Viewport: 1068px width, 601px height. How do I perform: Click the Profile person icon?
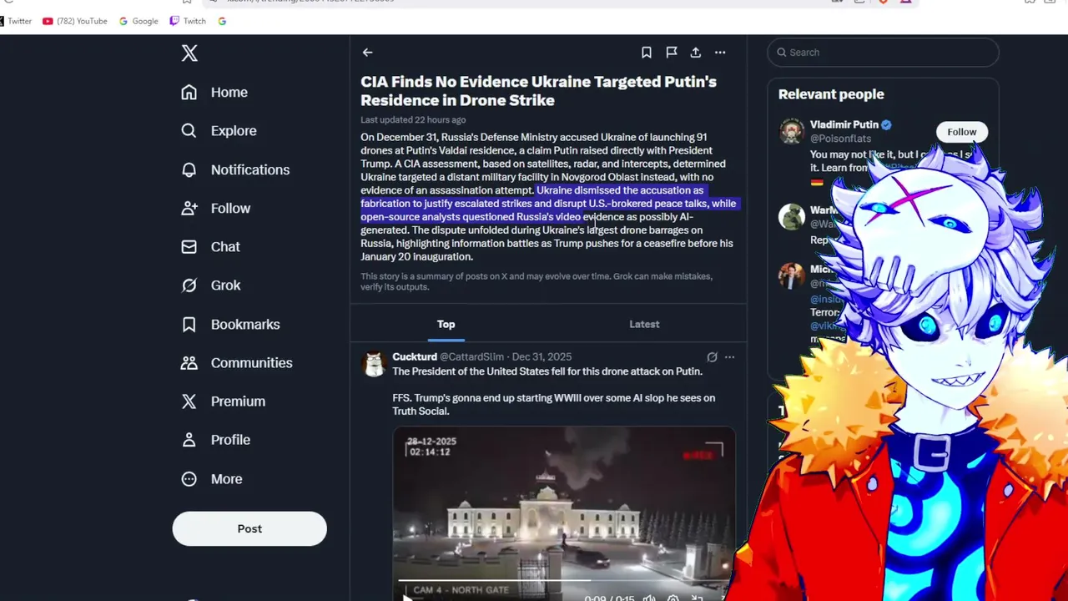coord(189,440)
